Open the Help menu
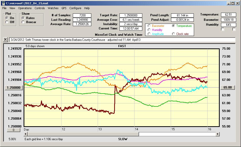Image resolution: width=241 pixels, height=147 pixels. coord(87,8)
